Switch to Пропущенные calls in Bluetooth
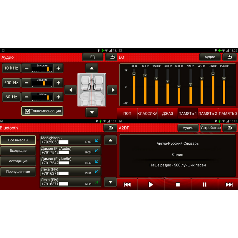This screenshot has width=238, height=238. point(18,171)
